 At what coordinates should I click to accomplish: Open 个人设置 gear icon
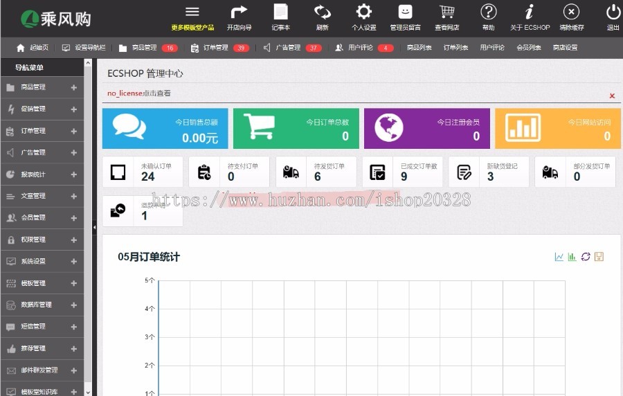pos(363,12)
